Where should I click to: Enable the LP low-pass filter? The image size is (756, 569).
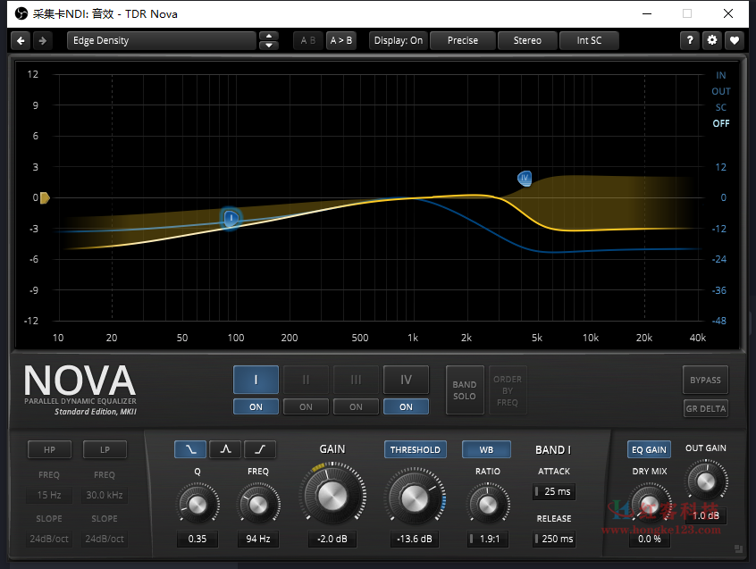[105, 449]
